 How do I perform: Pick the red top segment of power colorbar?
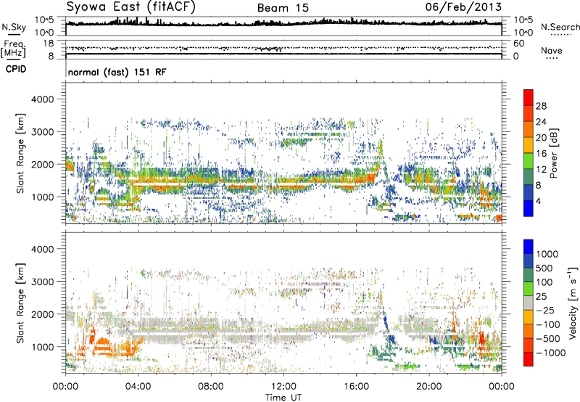529,97
